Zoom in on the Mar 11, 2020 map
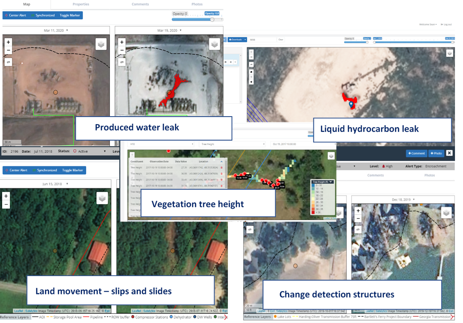463x323 pixels. click(8, 42)
